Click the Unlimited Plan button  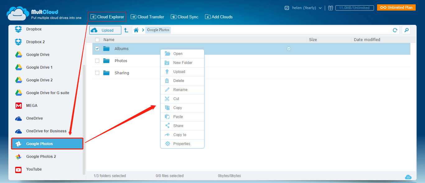coord(396,7)
